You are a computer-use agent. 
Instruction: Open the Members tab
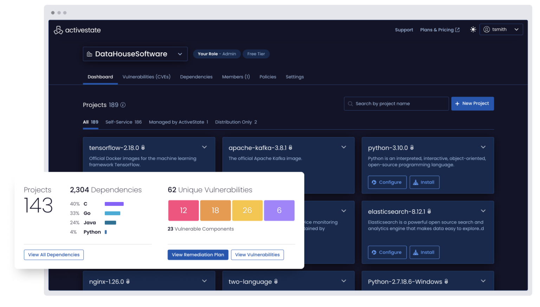(x=236, y=77)
